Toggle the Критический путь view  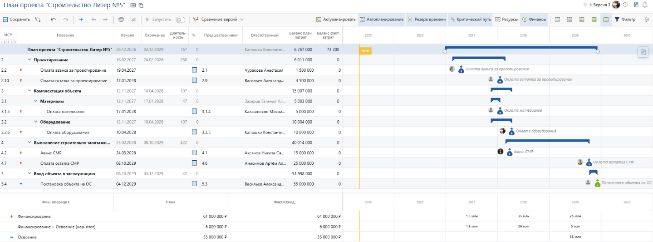click(x=470, y=20)
